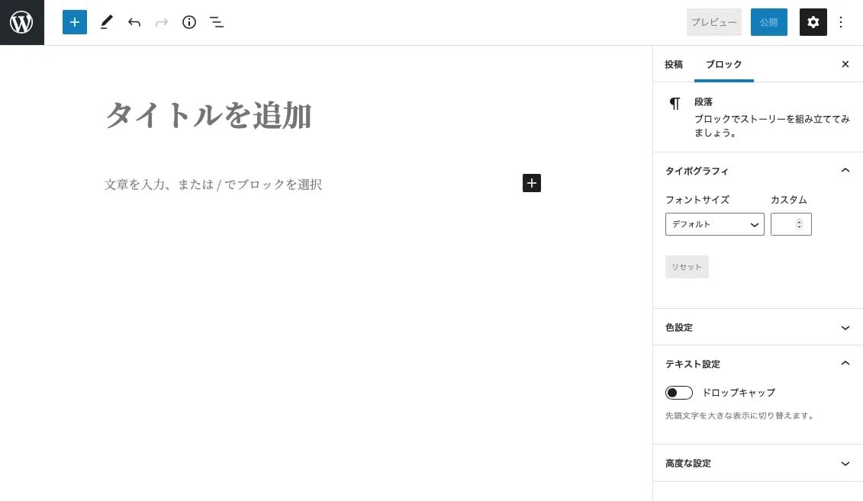Click the paragraph placeholder 文章を入力
The image size is (863, 501).
[212, 185]
